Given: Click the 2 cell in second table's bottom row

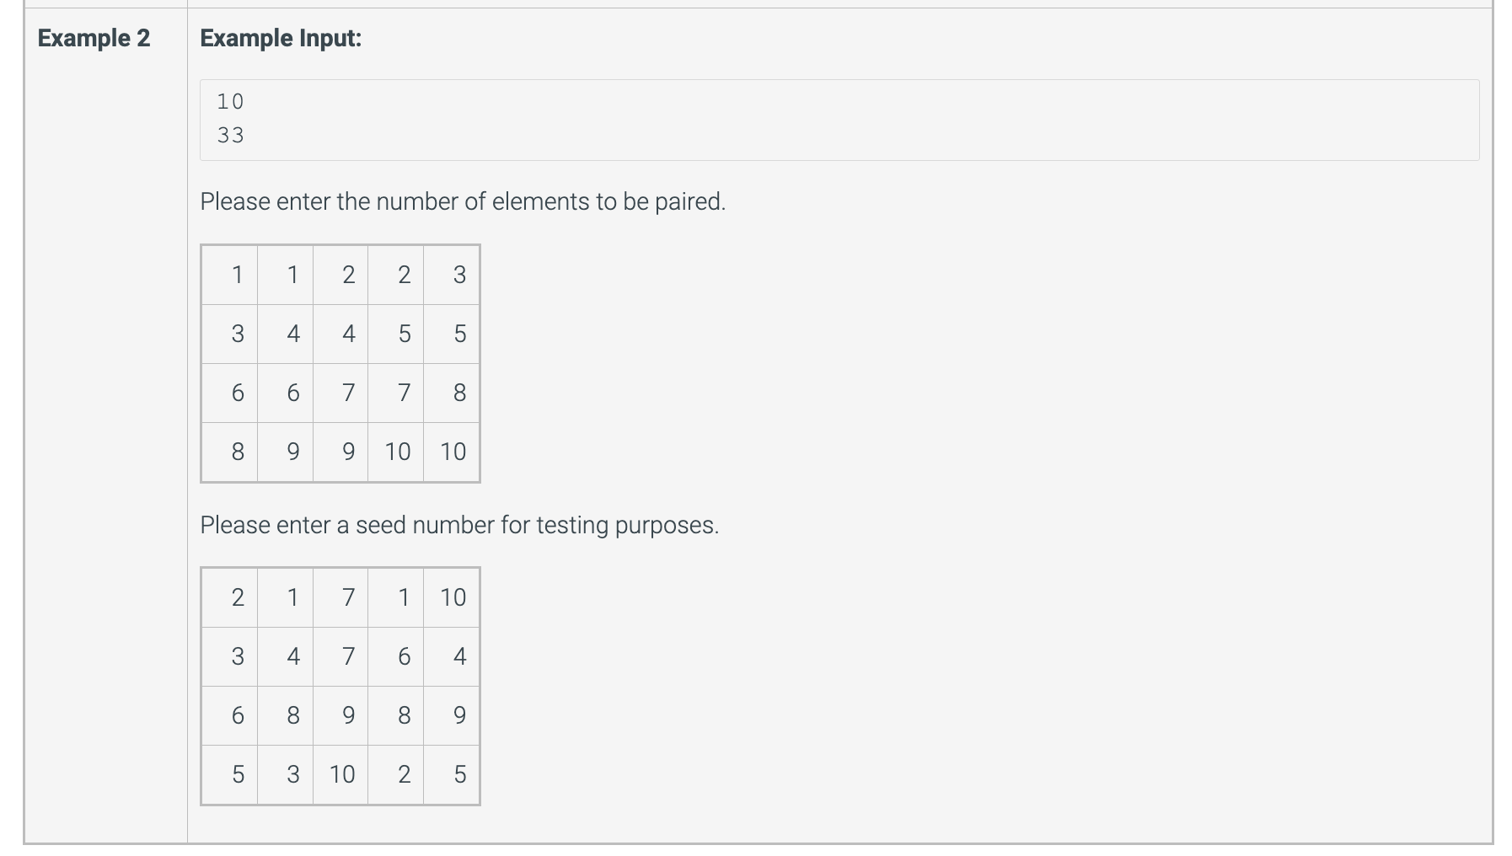Looking at the screenshot, I should click(396, 775).
